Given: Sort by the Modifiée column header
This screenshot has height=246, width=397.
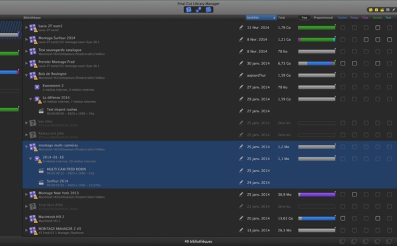Looking at the screenshot, I should [x=261, y=18].
